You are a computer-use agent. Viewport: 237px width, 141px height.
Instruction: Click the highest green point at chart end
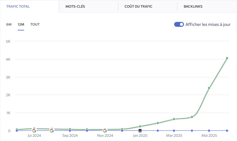(227, 58)
